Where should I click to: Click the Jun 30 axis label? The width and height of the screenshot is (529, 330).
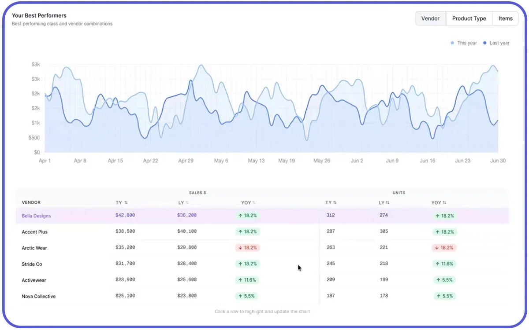click(x=498, y=161)
